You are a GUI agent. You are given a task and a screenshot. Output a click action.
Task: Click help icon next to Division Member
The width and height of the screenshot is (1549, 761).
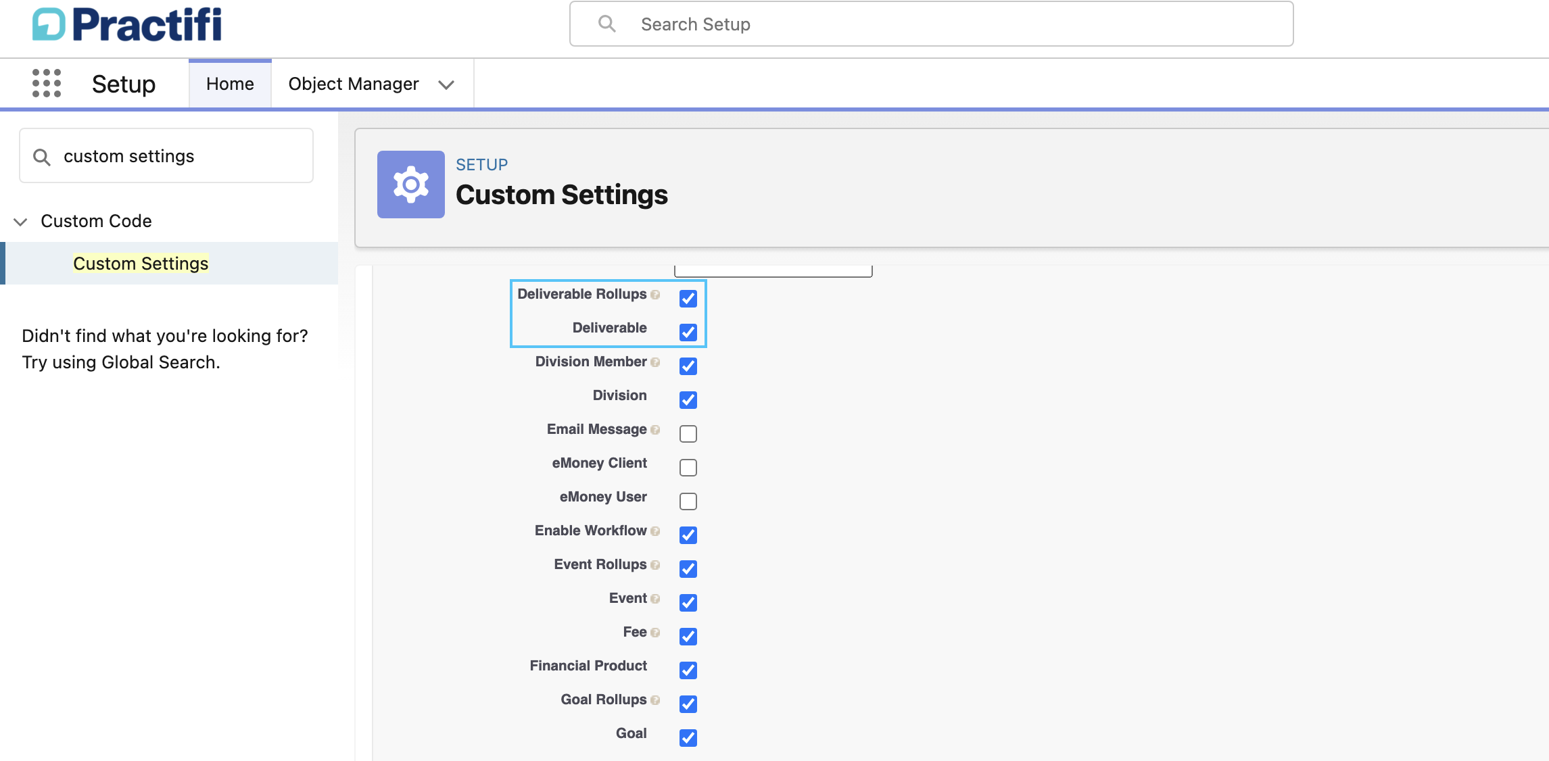coord(655,362)
